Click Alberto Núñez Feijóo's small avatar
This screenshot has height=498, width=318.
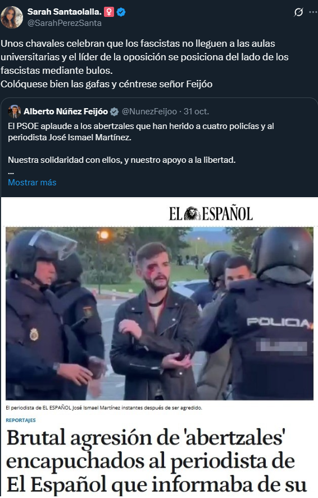(x=14, y=112)
